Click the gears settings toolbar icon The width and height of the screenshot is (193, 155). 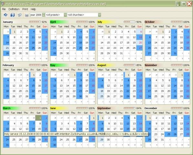point(20,15)
